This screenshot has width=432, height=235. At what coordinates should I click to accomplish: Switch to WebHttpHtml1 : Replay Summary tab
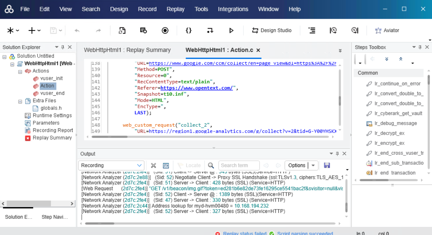click(x=127, y=50)
